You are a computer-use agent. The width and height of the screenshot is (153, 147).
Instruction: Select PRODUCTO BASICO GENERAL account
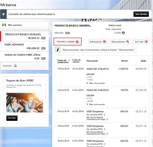coord(25,36)
